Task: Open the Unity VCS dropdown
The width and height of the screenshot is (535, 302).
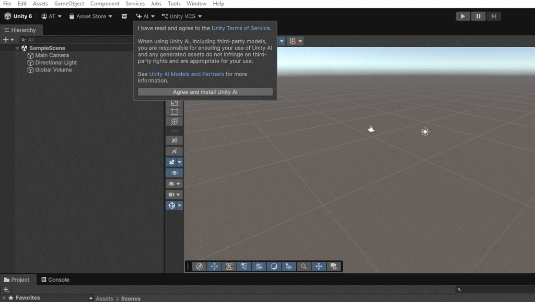Action: tap(182, 16)
